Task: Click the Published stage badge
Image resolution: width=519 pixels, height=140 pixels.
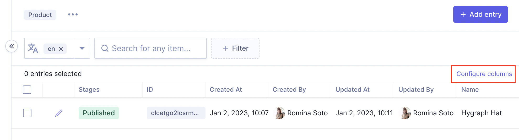Action: point(99,113)
